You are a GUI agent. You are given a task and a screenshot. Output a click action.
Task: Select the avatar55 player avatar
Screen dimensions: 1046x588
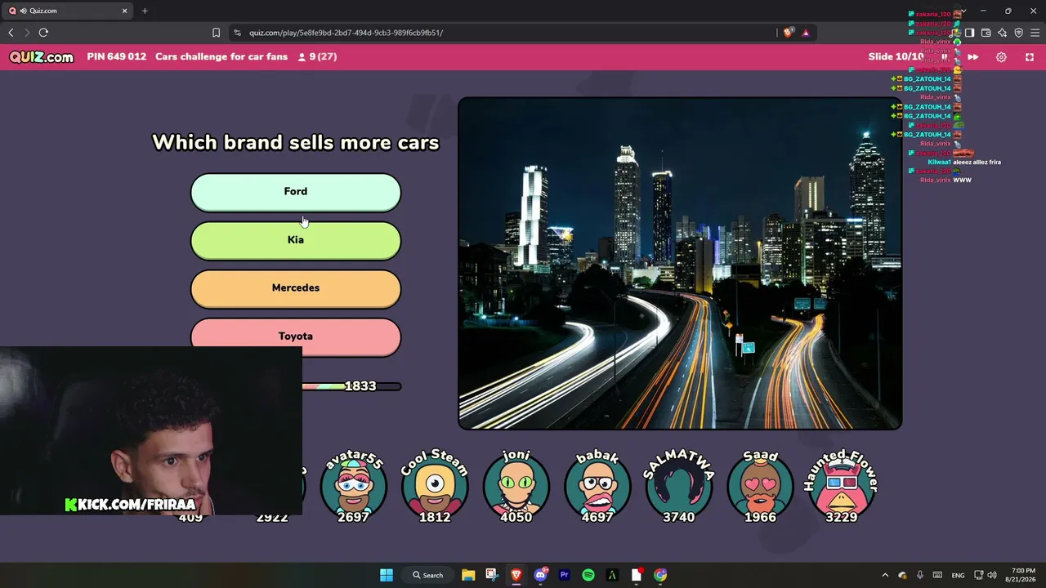(353, 486)
